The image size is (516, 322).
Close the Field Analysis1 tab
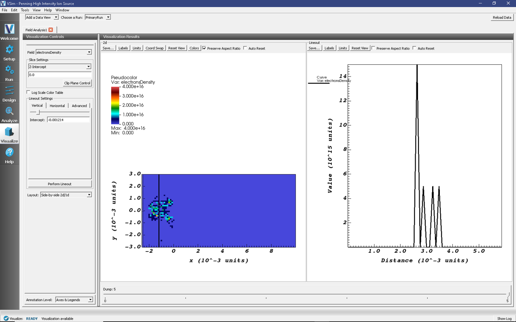(51, 30)
